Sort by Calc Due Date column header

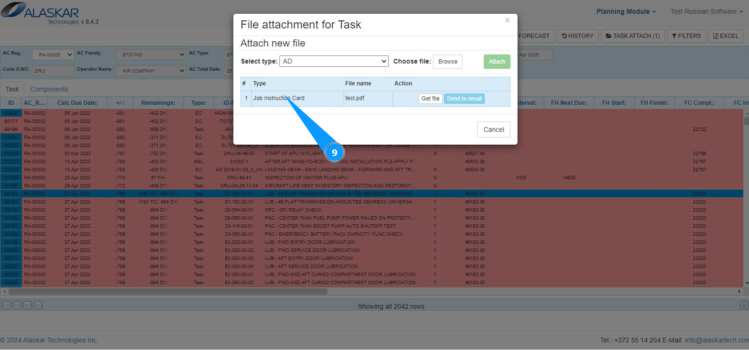coord(77,103)
